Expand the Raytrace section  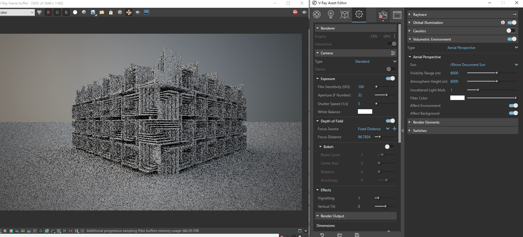click(420, 14)
